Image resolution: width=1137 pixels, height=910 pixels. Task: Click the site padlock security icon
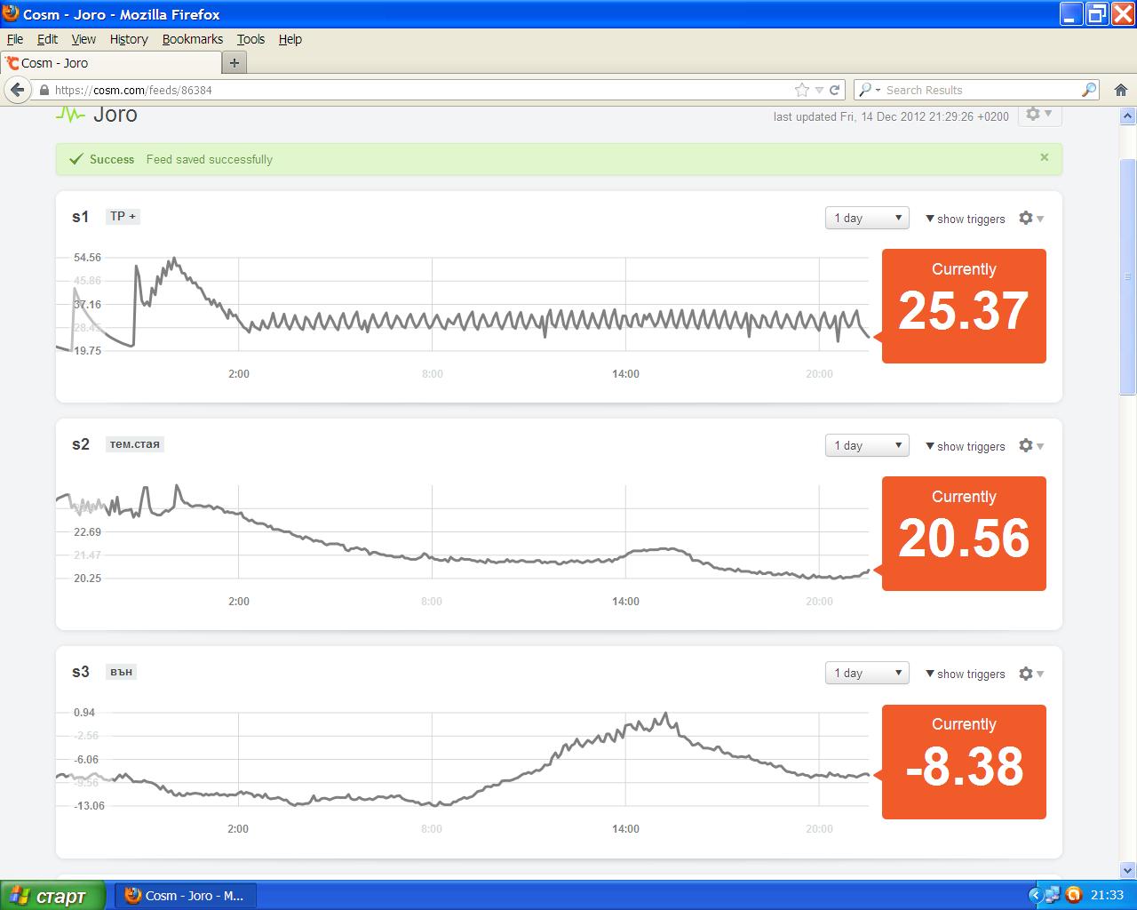click(44, 90)
